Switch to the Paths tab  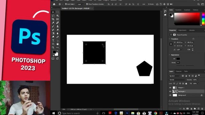186,71
